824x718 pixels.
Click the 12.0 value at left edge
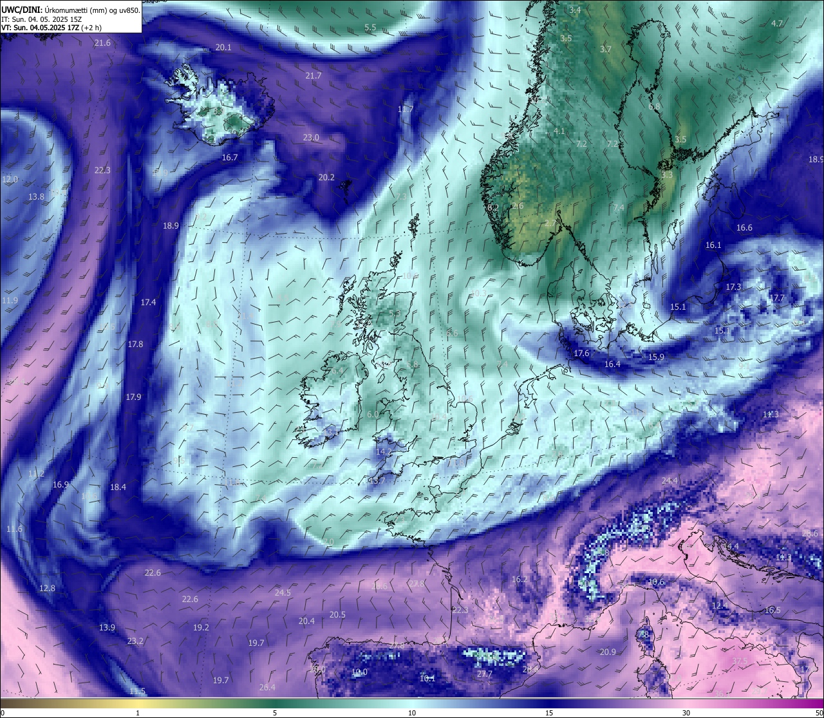(10, 180)
